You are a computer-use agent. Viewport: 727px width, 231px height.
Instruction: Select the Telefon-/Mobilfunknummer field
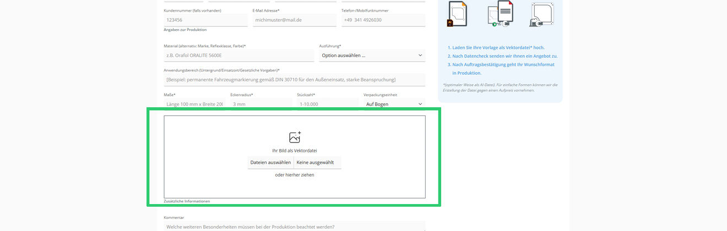click(x=383, y=20)
